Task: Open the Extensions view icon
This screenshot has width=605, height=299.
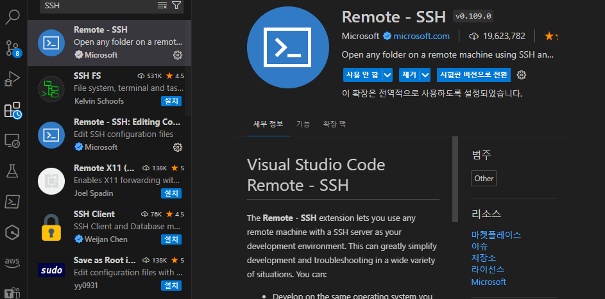Action: coord(13,110)
